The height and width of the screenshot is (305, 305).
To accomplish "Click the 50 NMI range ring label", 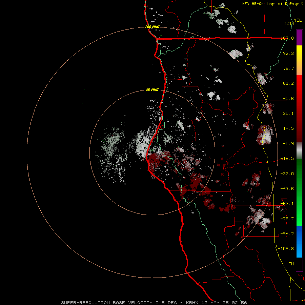I will 152,90.
